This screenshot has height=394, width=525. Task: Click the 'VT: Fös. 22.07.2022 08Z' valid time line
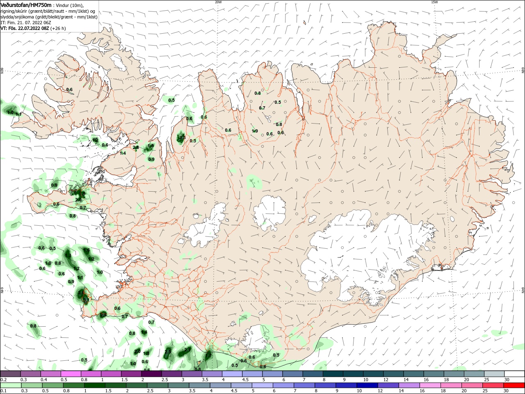(x=25, y=28)
